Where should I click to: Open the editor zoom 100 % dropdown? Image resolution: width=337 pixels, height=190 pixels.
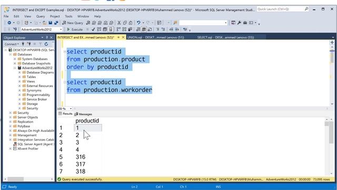tap(71, 109)
